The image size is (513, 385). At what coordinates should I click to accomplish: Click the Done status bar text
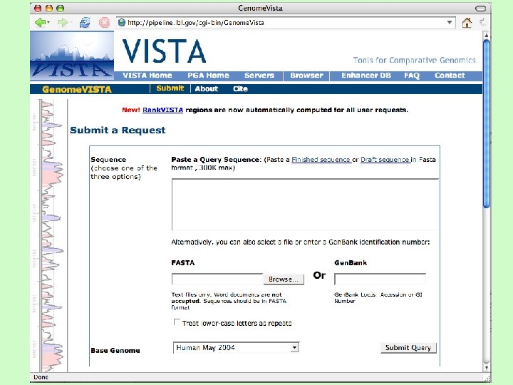click(x=41, y=377)
